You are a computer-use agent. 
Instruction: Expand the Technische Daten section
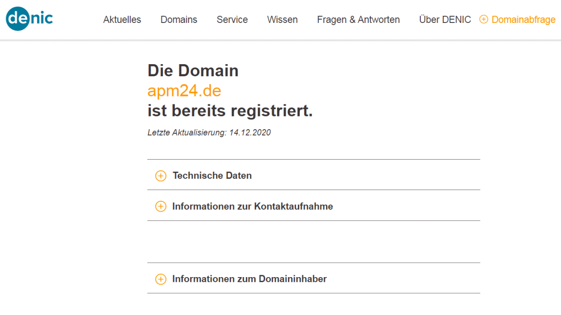click(x=314, y=176)
